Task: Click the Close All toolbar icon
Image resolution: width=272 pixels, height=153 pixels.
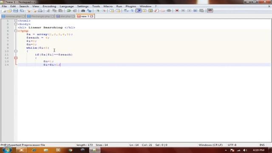Action: [x=35, y=11]
